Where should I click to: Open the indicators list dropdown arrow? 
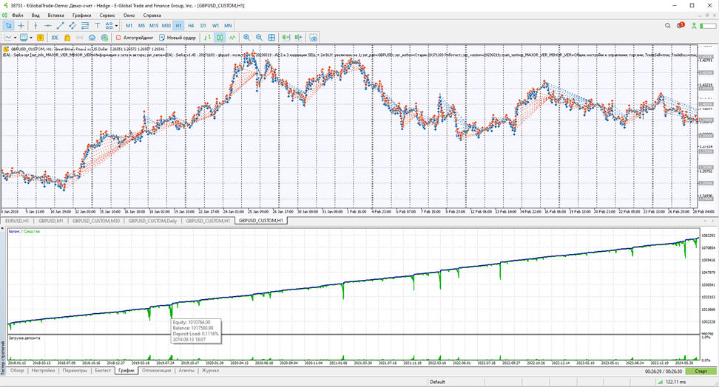click(x=31, y=38)
